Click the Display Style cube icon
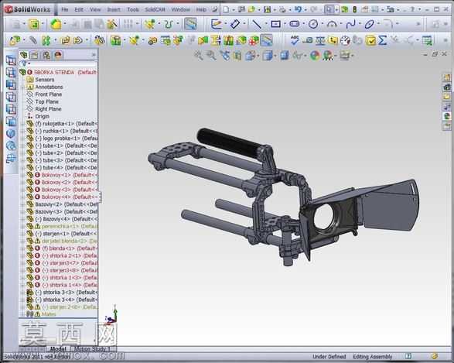Screen dimensions: 454x363 tap(268, 55)
